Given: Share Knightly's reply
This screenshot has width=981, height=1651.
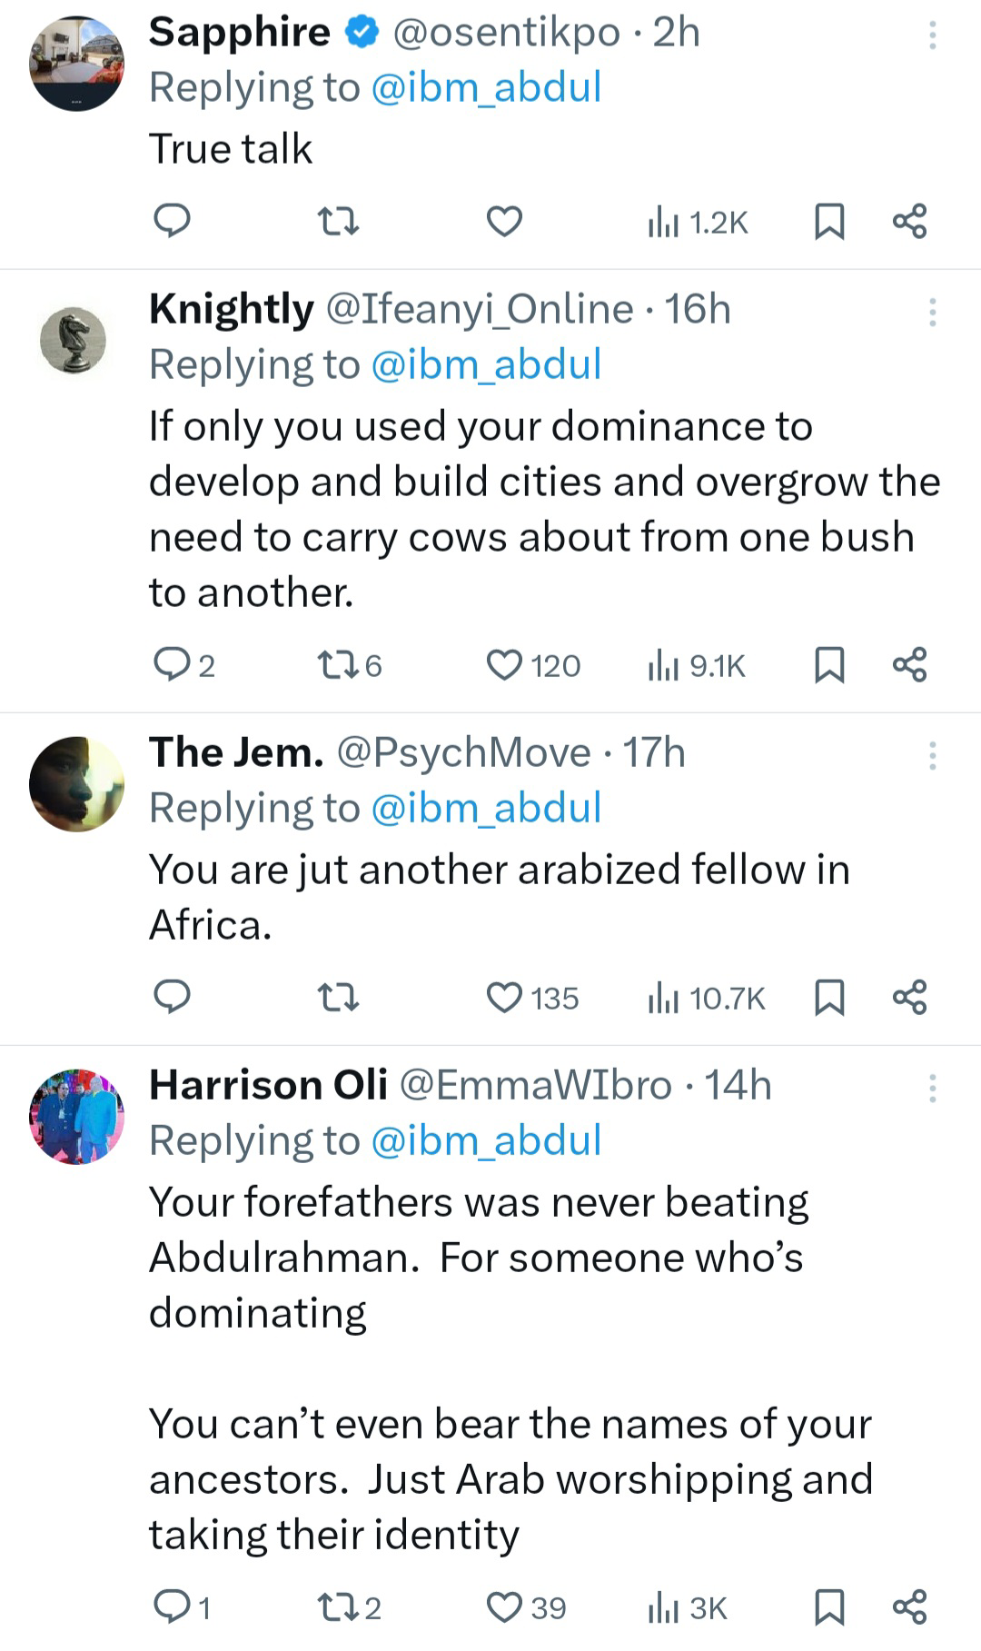Looking at the screenshot, I should [x=909, y=665].
